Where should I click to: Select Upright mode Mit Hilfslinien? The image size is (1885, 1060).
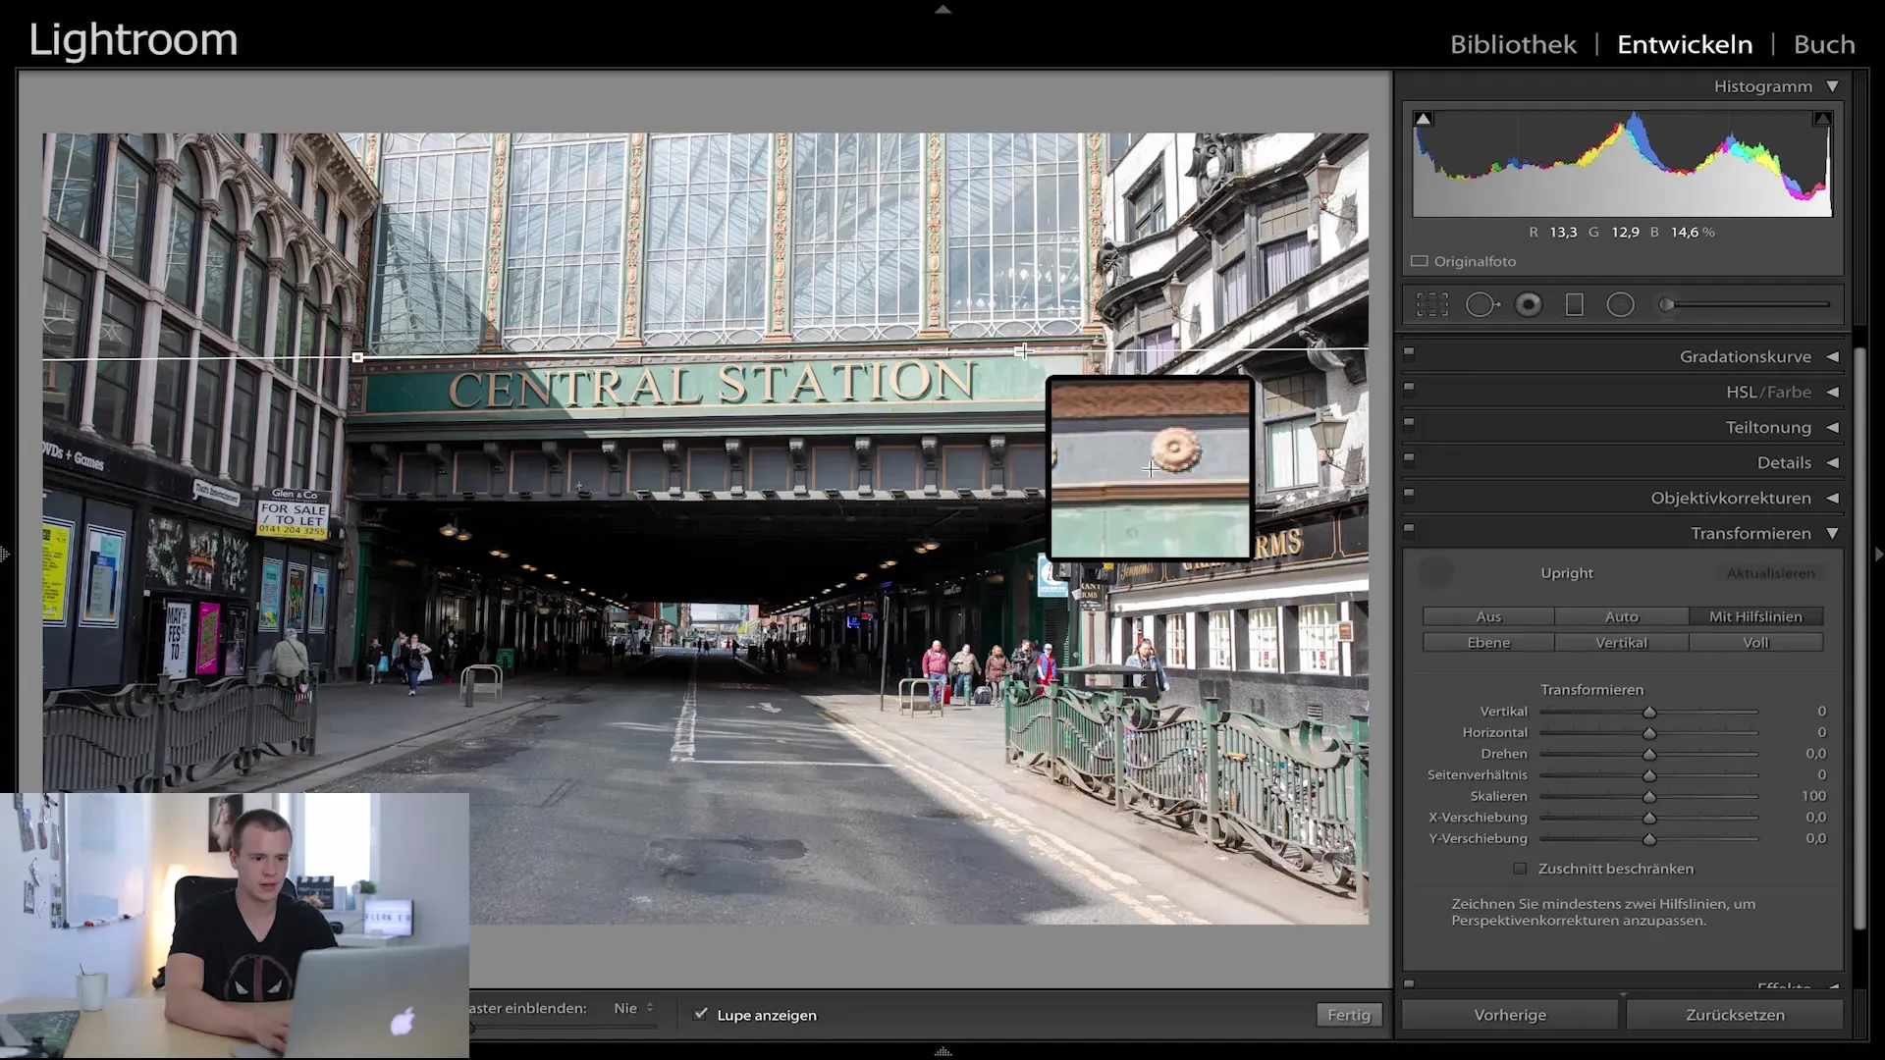pos(1755,616)
